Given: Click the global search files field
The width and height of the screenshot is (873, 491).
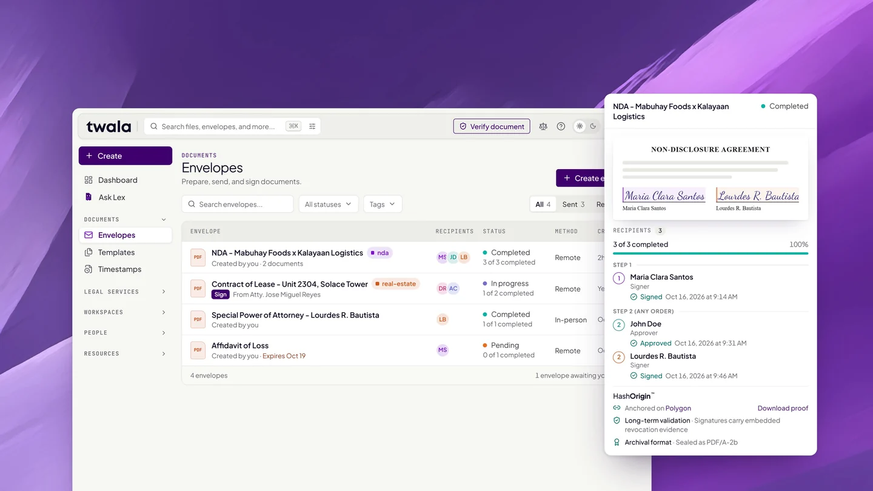Looking at the screenshot, I should tap(232, 127).
